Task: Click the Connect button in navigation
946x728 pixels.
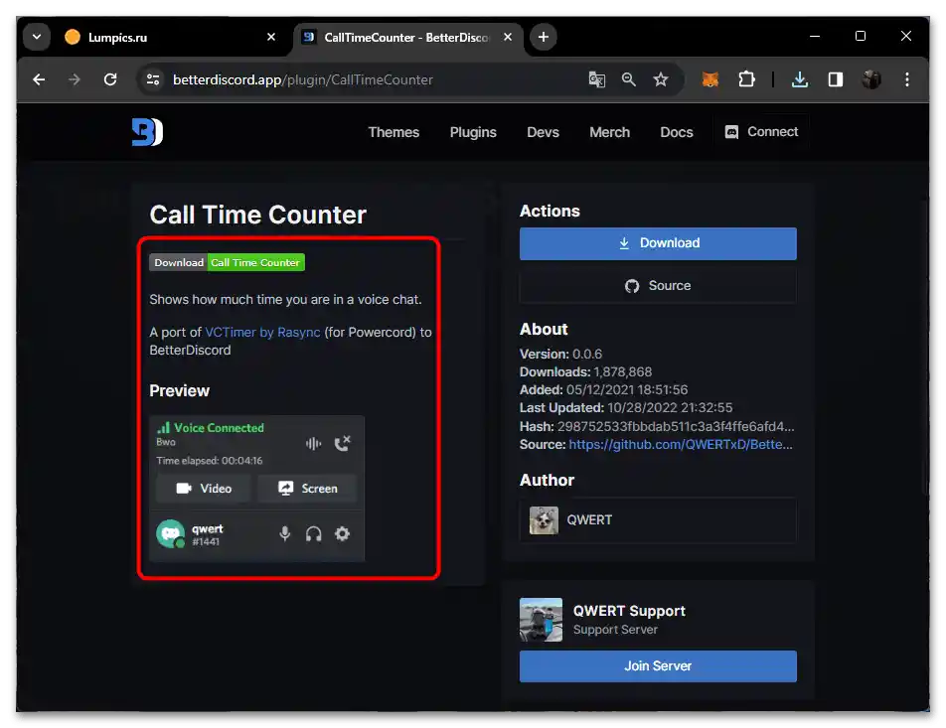Action: (x=761, y=132)
